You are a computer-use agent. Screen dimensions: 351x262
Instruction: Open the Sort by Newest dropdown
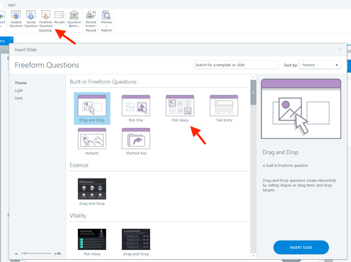point(320,65)
